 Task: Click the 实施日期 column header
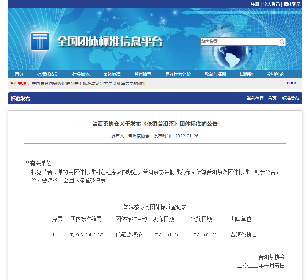click(x=202, y=219)
